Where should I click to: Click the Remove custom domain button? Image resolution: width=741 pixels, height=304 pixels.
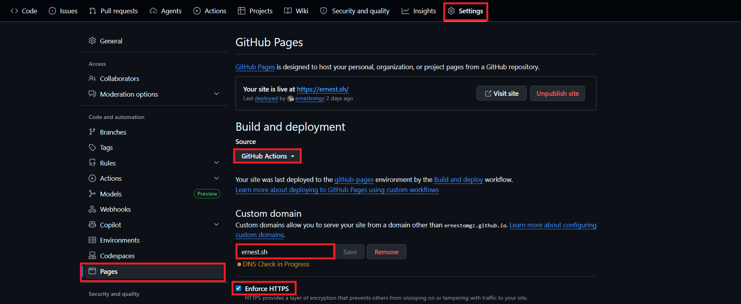[x=386, y=252]
